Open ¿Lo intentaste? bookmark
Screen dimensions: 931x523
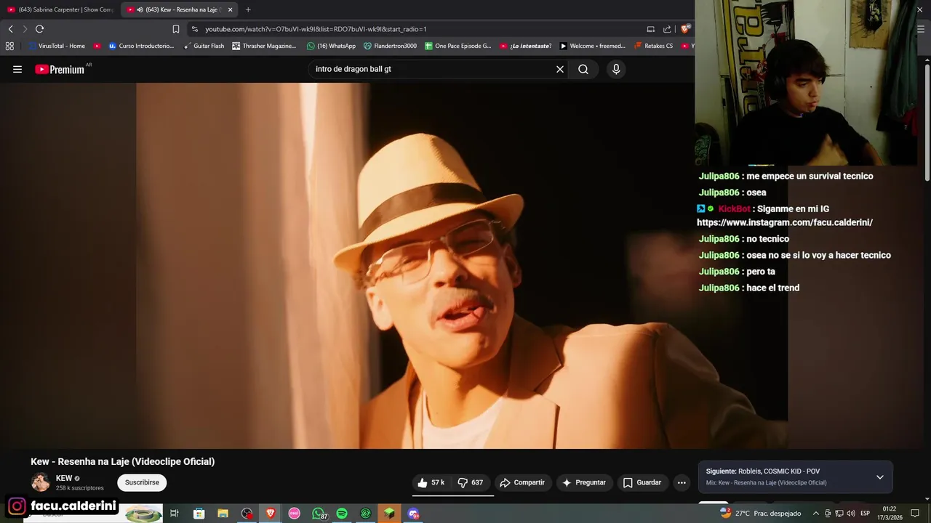tap(525, 46)
